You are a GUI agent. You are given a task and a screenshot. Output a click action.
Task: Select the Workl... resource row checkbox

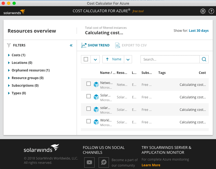(x=89, y=121)
